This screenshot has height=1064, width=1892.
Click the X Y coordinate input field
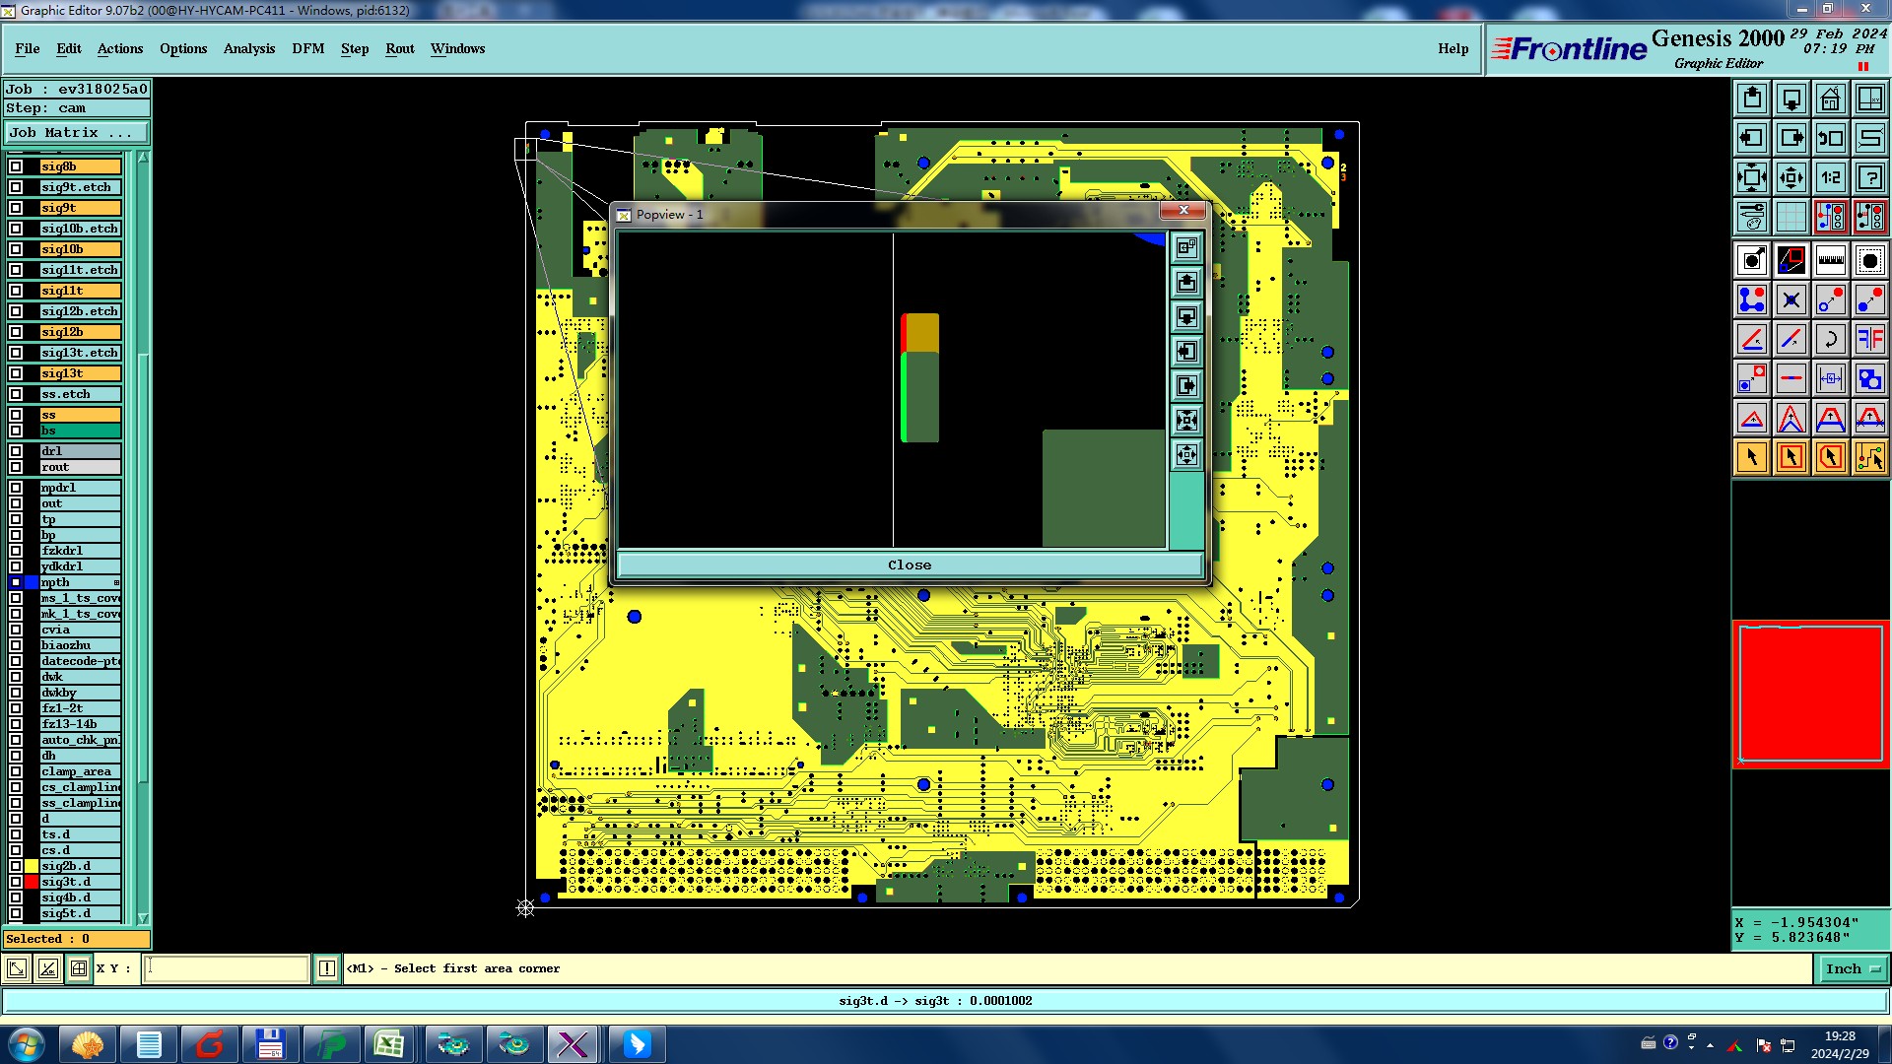(227, 969)
